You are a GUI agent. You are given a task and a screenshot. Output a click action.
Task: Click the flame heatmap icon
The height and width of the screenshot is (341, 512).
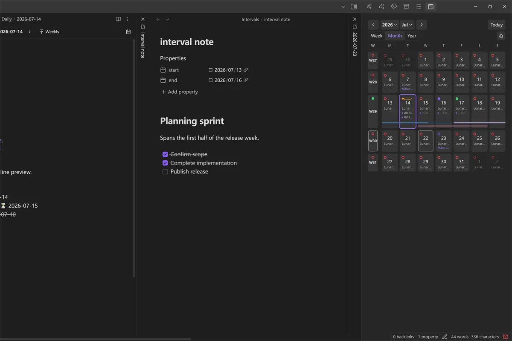click(501, 36)
